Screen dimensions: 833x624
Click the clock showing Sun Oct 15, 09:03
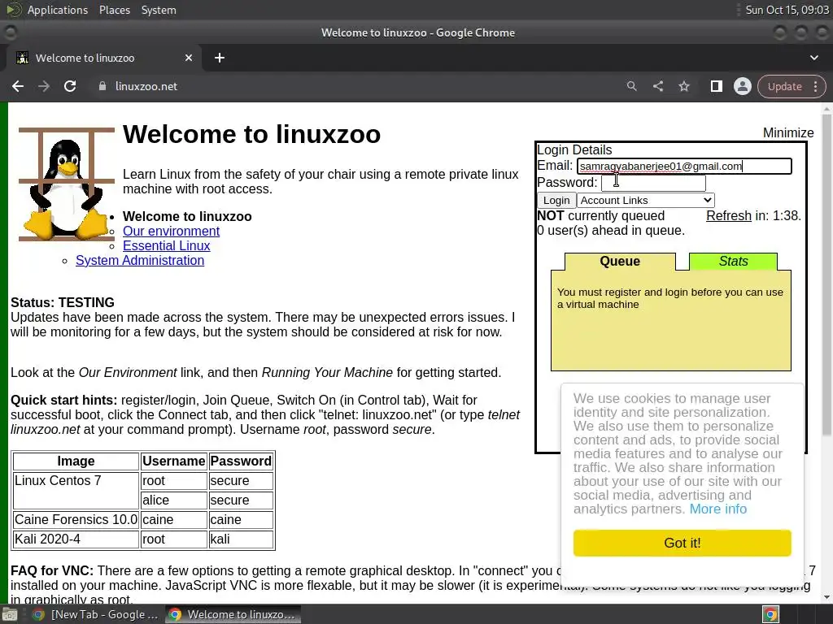pos(787,10)
